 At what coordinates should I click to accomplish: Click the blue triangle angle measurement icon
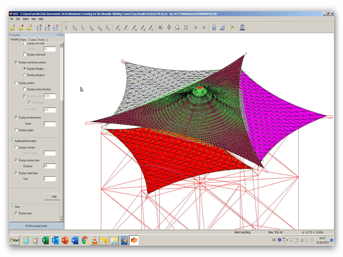222,27
